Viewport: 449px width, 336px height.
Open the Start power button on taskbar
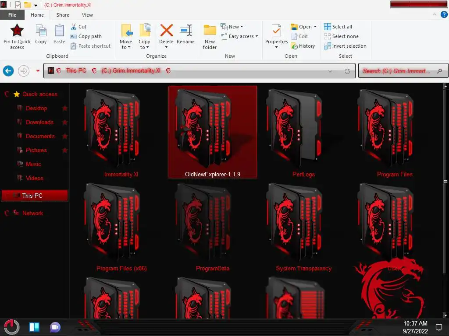[11, 327]
